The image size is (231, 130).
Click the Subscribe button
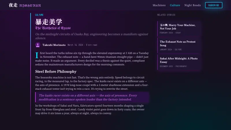[214, 5]
